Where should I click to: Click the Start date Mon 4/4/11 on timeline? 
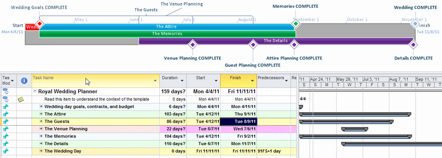[x=13, y=32]
